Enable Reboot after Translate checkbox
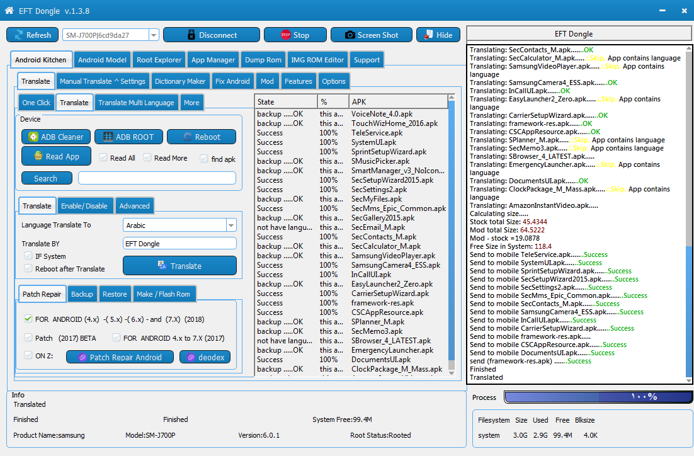This screenshot has width=694, height=456. 28,268
